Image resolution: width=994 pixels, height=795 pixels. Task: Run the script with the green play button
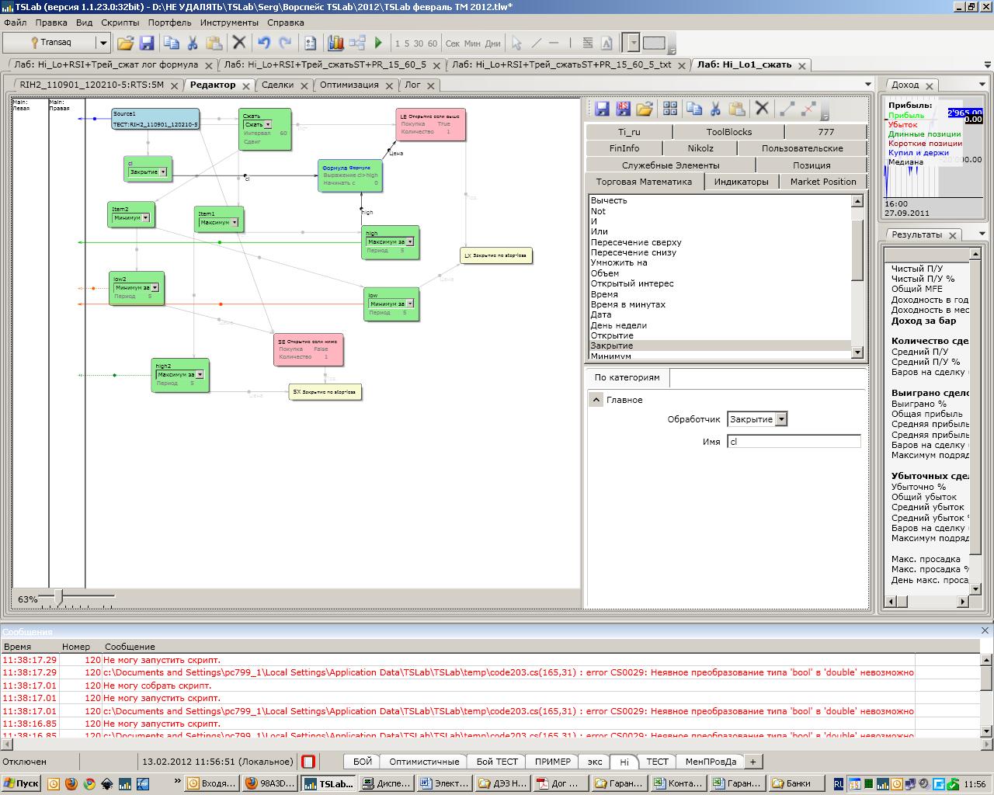[x=379, y=43]
